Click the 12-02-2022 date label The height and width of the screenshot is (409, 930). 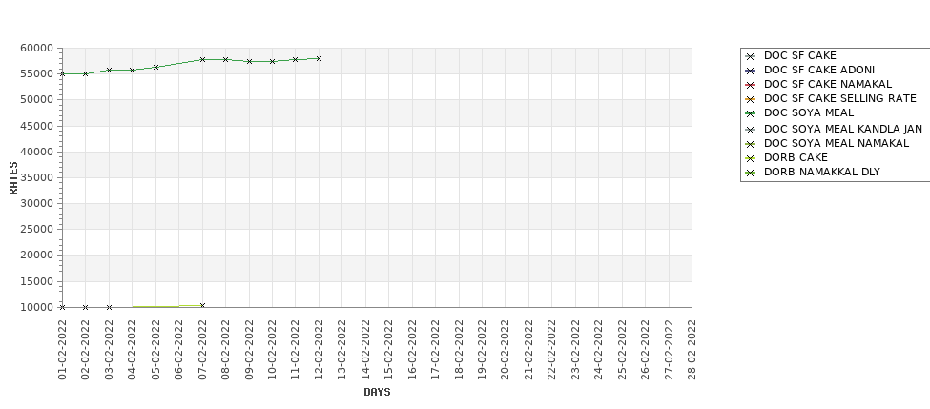pos(320,350)
